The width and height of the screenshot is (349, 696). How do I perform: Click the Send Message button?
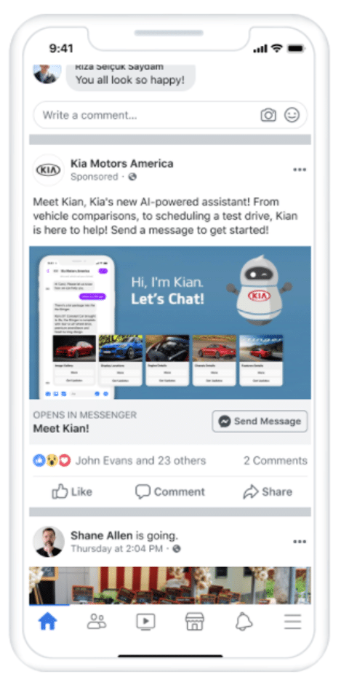[260, 422]
